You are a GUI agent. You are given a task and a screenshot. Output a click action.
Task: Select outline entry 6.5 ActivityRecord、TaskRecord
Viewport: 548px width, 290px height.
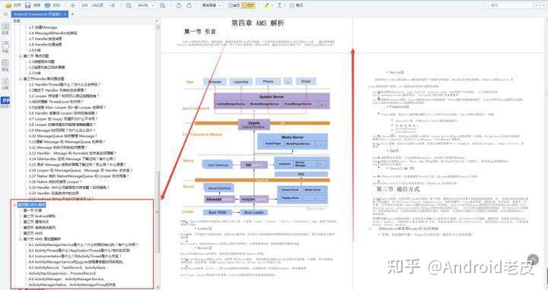[x=68, y=267]
